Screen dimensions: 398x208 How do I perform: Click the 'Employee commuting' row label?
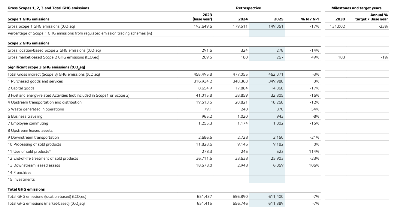pyautogui.click(x=28, y=123)
